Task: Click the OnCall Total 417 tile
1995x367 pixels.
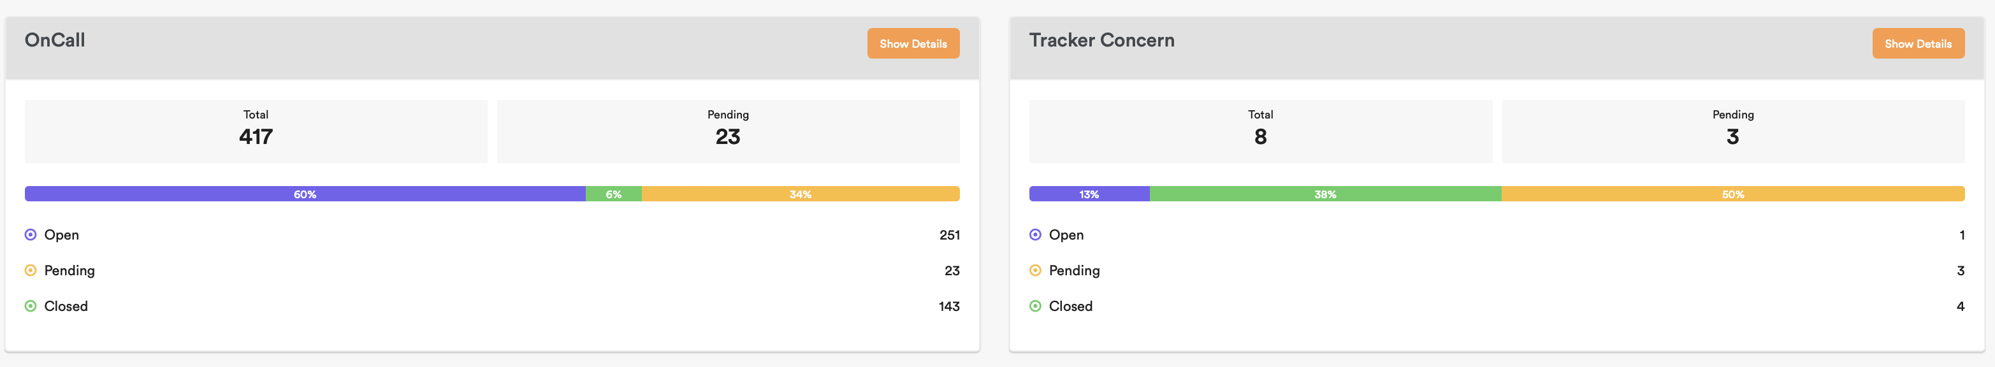Action: pyautogui.click(x=256, y=131)
